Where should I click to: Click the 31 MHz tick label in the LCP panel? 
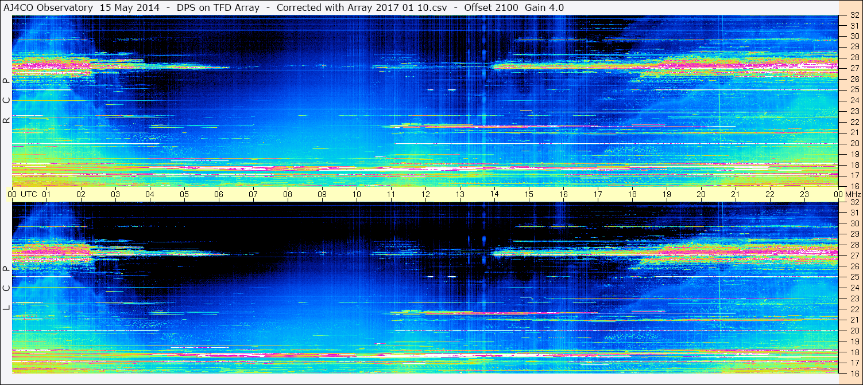(x=854, y=213)
